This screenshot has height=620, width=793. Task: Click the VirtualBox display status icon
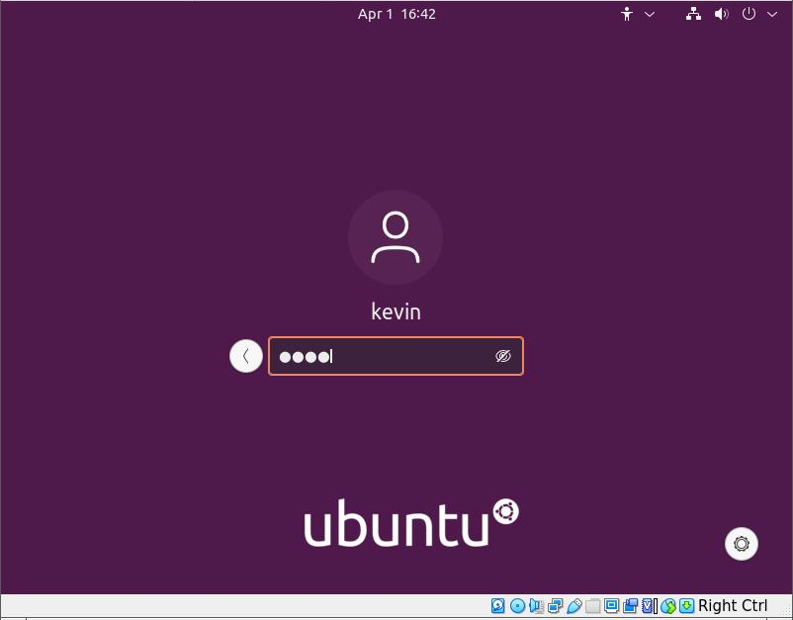tap(611, 606)
